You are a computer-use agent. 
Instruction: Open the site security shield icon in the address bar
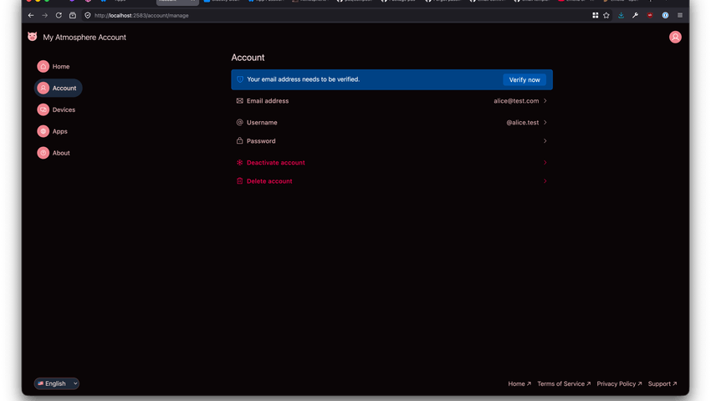click(88, 15)
